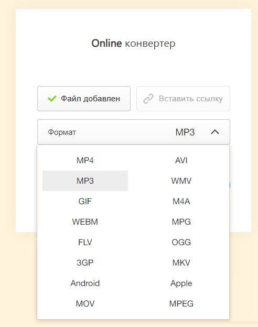Select MOV format option
This screenshot has width=258, height=327.
tap(85, 303)
